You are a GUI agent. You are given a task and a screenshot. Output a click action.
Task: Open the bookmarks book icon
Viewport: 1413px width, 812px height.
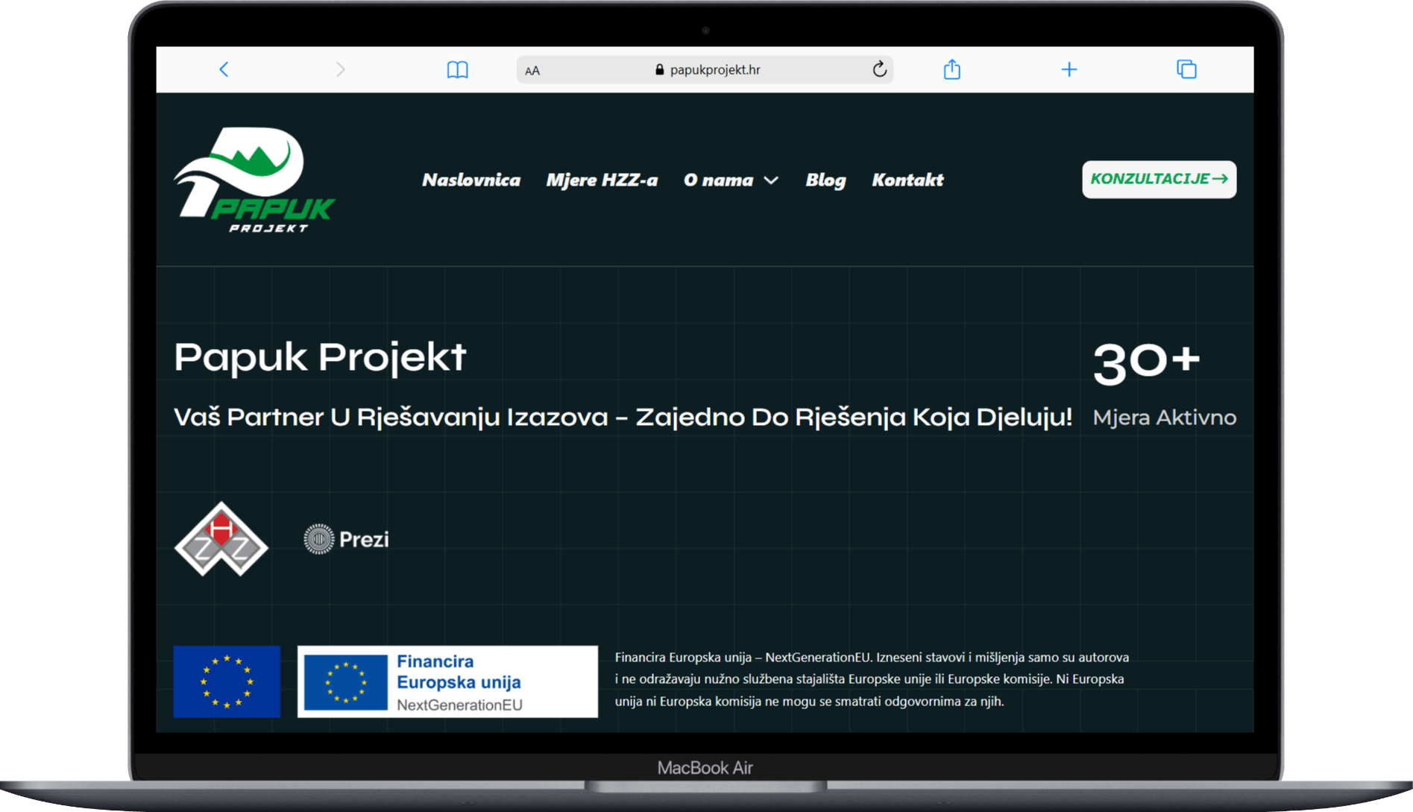pyautogui.click(x=457, y=69)
